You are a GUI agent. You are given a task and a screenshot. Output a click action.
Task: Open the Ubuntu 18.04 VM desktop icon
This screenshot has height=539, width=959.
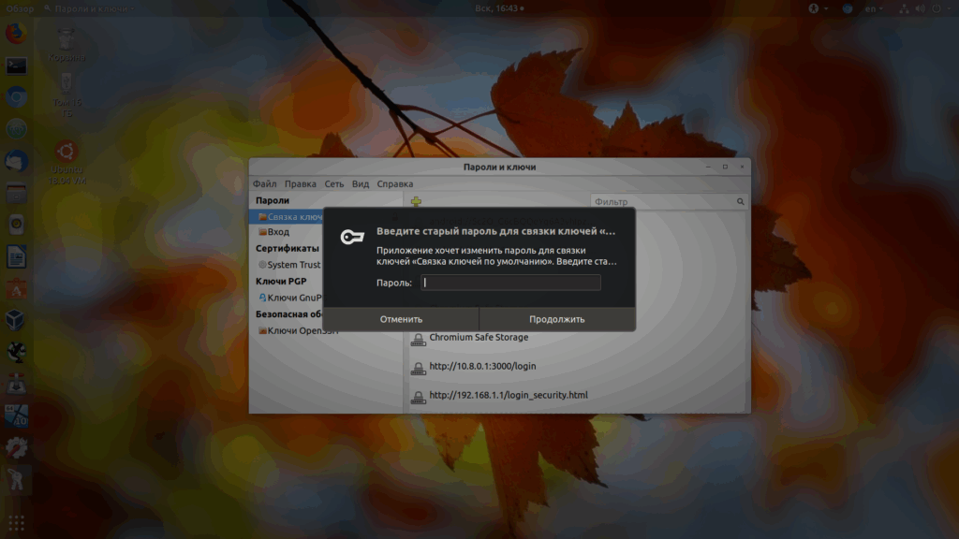pos(66,163)
